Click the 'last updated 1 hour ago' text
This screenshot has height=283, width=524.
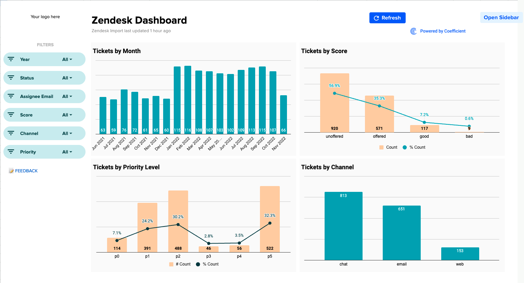click(x=147, y=31)
